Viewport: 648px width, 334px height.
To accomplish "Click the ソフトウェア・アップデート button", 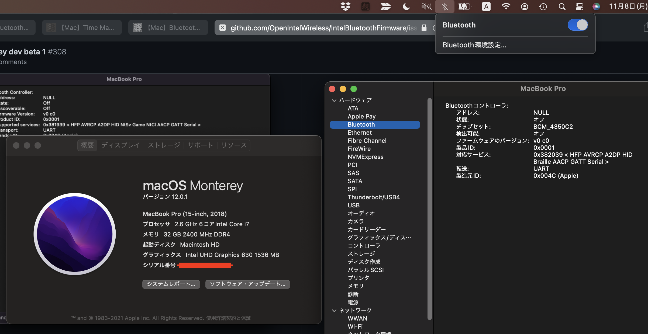I will click(x=247, y=284).
